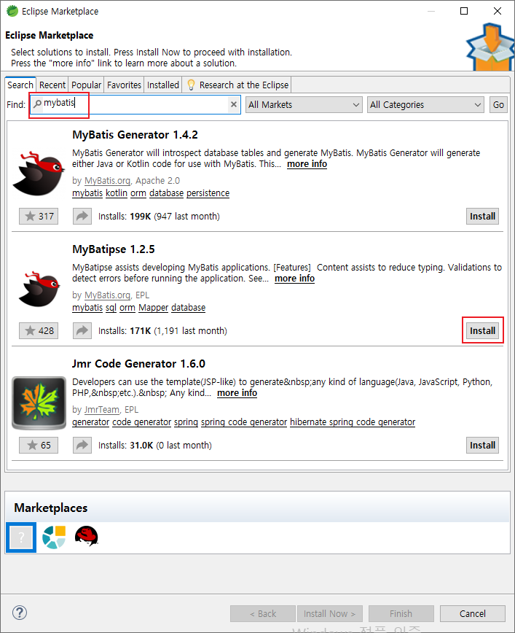Switch to the Installed tab
The image size is (515, 633).
[x=163, y=85]
